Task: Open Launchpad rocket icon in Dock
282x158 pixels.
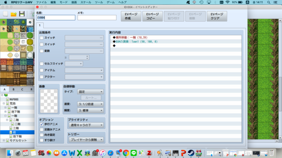Action: click(x=18, y=153)
